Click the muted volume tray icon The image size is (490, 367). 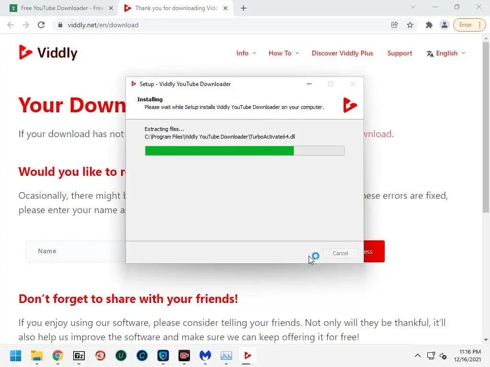(443, 356)
